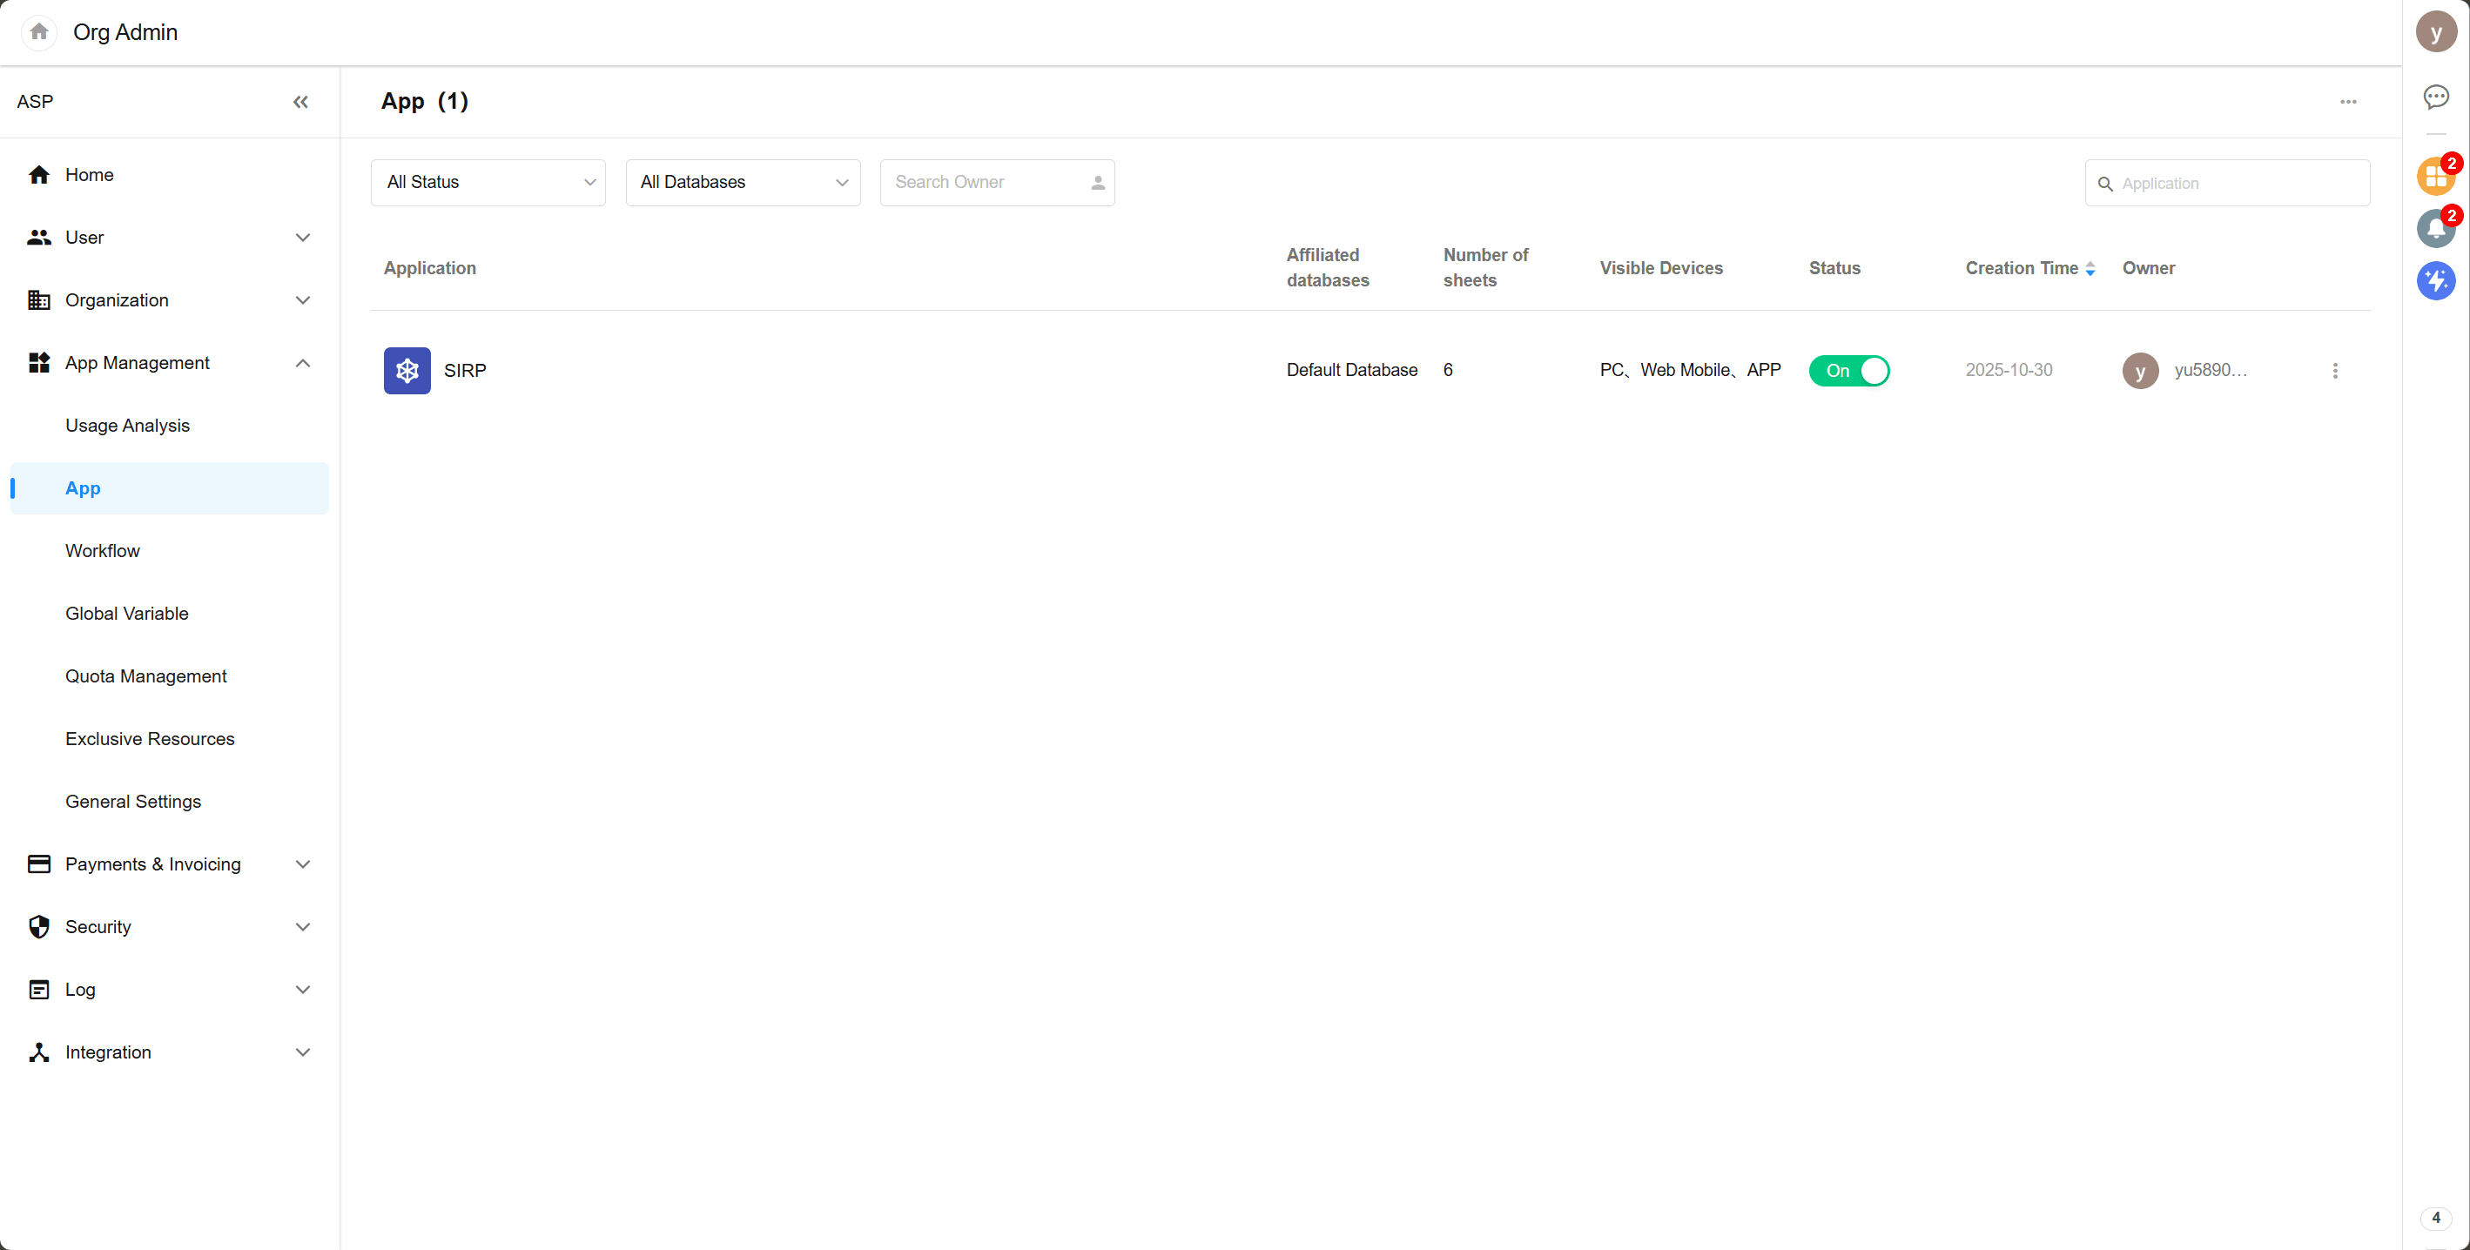Click the blue AI assistant sparkle icon

click(x=2434, y=281)
